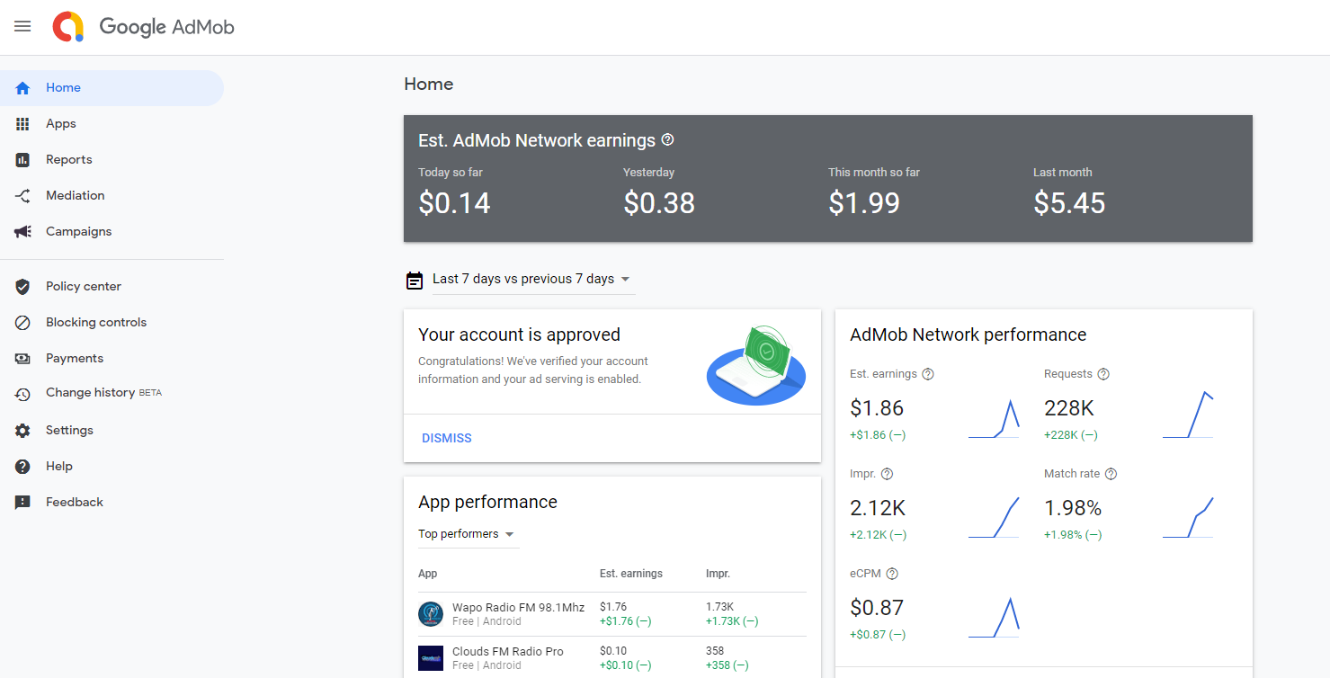Click the Payments money icon

23,359
